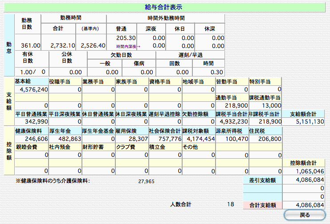The height and width of the screenshot is (224, 330).
Task: Click the 課税通勤手当 amount 13,000
Action: point(265,105)
